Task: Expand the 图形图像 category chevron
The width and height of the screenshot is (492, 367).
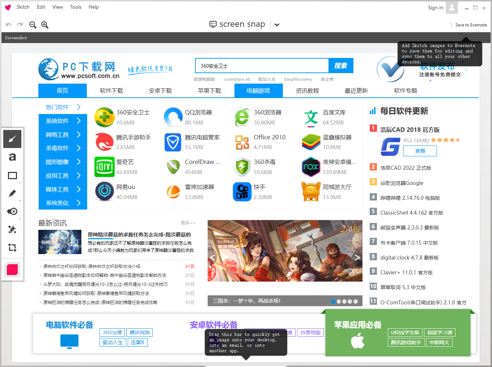Action: (79, 162)
